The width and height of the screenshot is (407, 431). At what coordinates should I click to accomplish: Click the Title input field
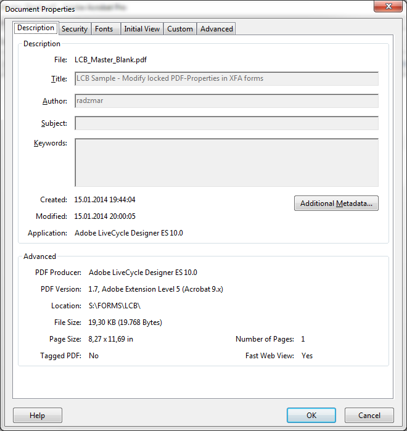pos(227,78)
